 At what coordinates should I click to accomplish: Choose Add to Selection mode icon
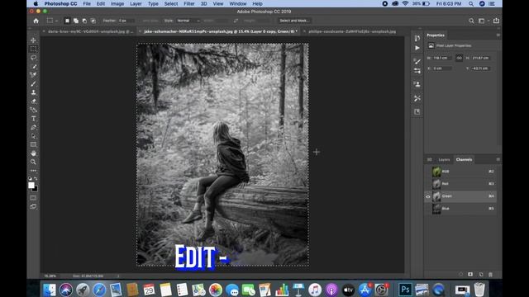[76, 21]
